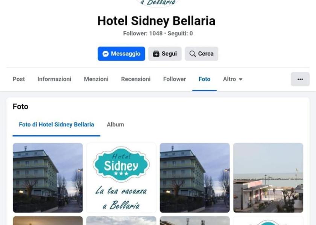
Task: Select Foto di Hotel Sidney Bellaria tab
Action: coord(56,124)
